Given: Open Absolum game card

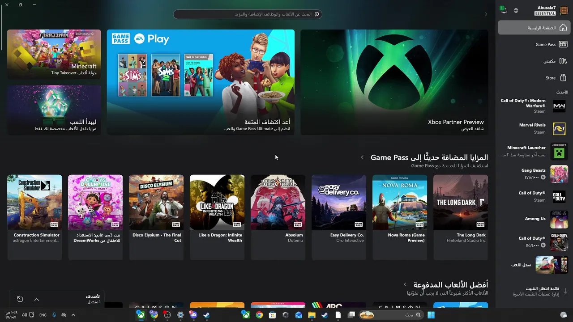Looking at the screenshot, I should pos(278,217).
